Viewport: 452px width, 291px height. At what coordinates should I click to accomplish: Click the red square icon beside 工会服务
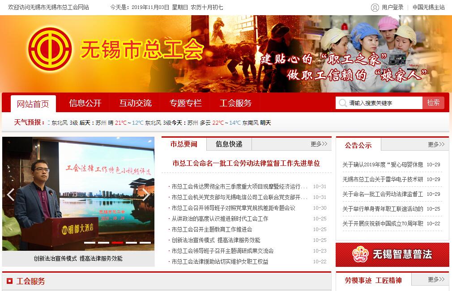click(9, 281)
